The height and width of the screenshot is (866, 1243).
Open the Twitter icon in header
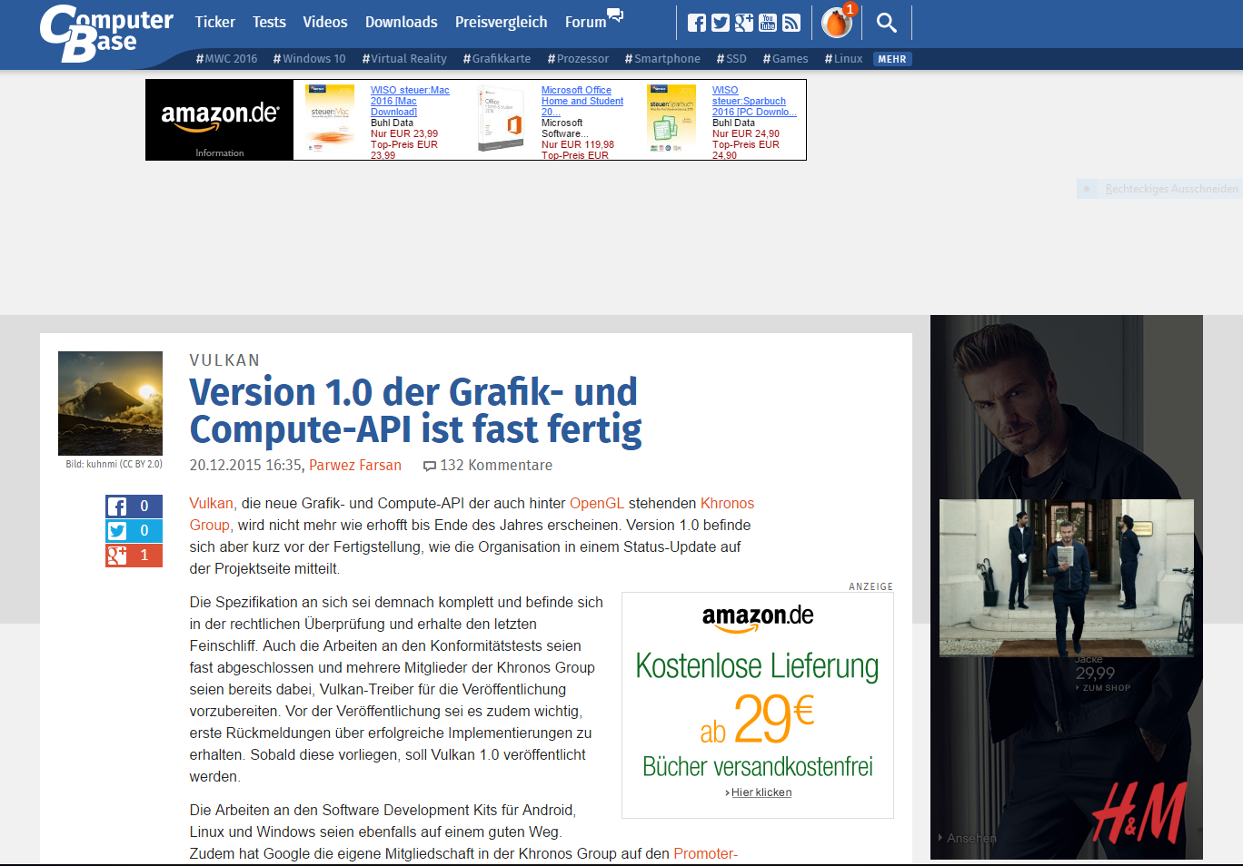721,23
